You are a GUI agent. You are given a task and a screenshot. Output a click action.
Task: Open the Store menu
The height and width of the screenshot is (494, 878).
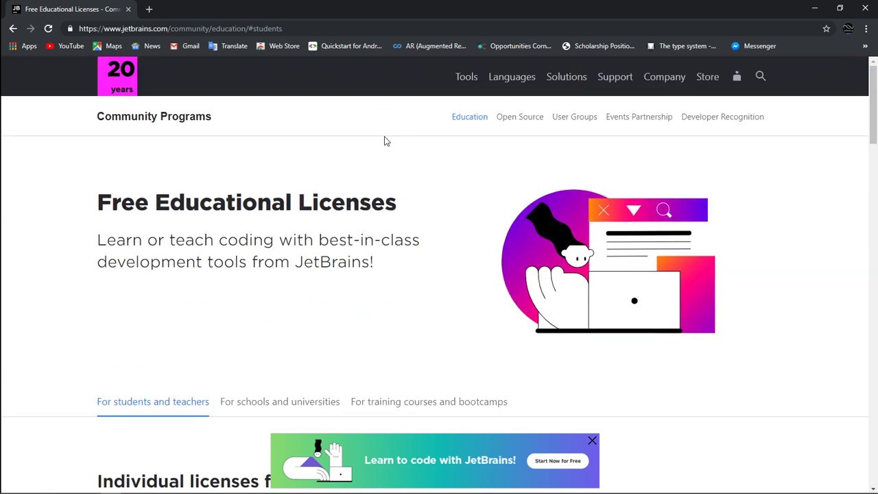(707, 77)
